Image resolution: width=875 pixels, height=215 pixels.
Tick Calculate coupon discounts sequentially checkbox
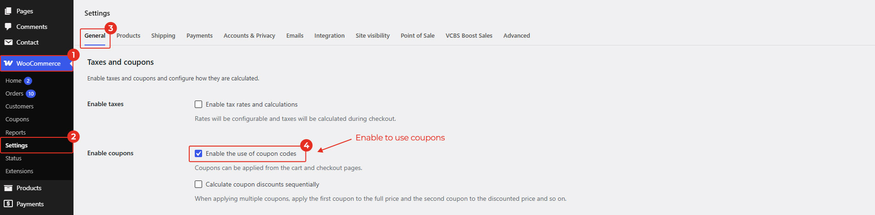click(198, 184)
